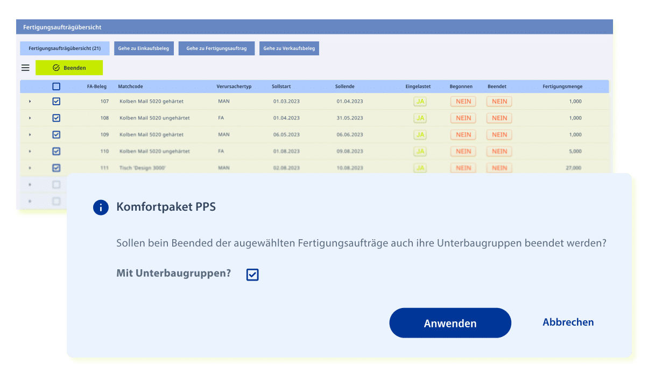Click the Beendet NEIN badge for row 107

[499, 101]
